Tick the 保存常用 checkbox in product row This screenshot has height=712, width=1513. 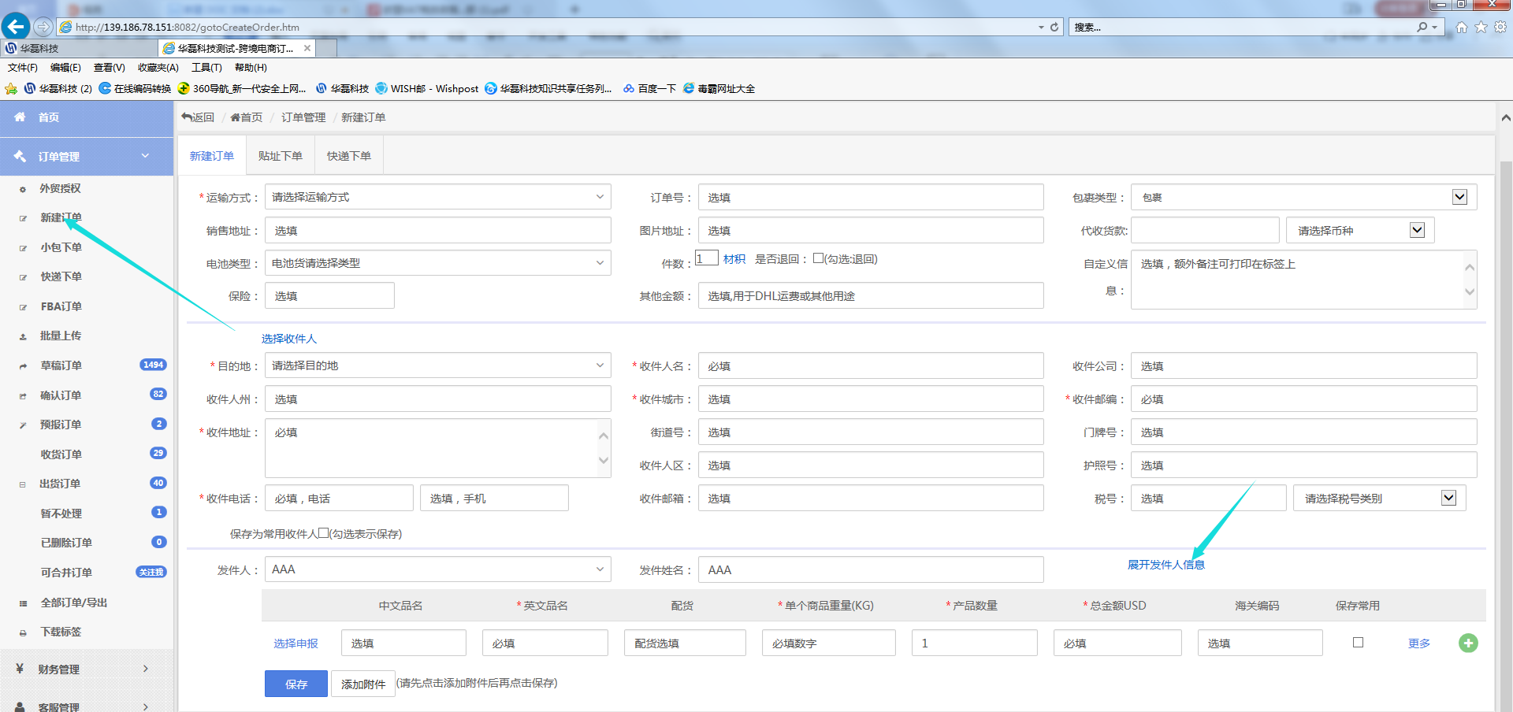point(1358,643)
